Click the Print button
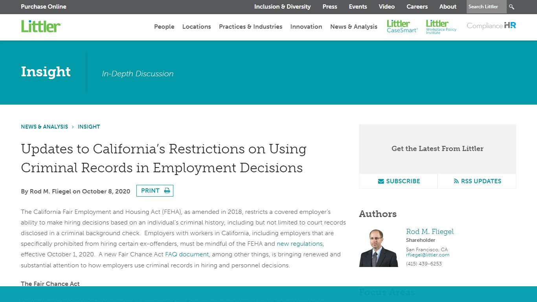The width and height of the screenshot is (537, 302). tap(155, 191)
